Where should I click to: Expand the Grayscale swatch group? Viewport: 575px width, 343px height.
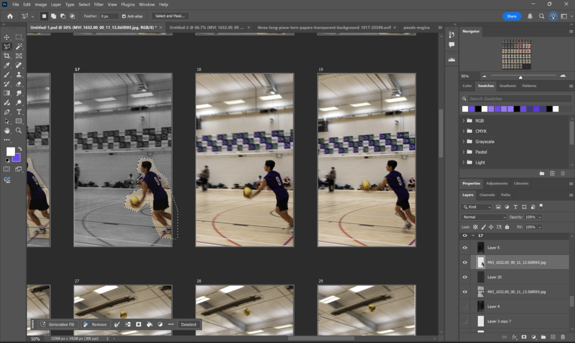click(464, 142)
